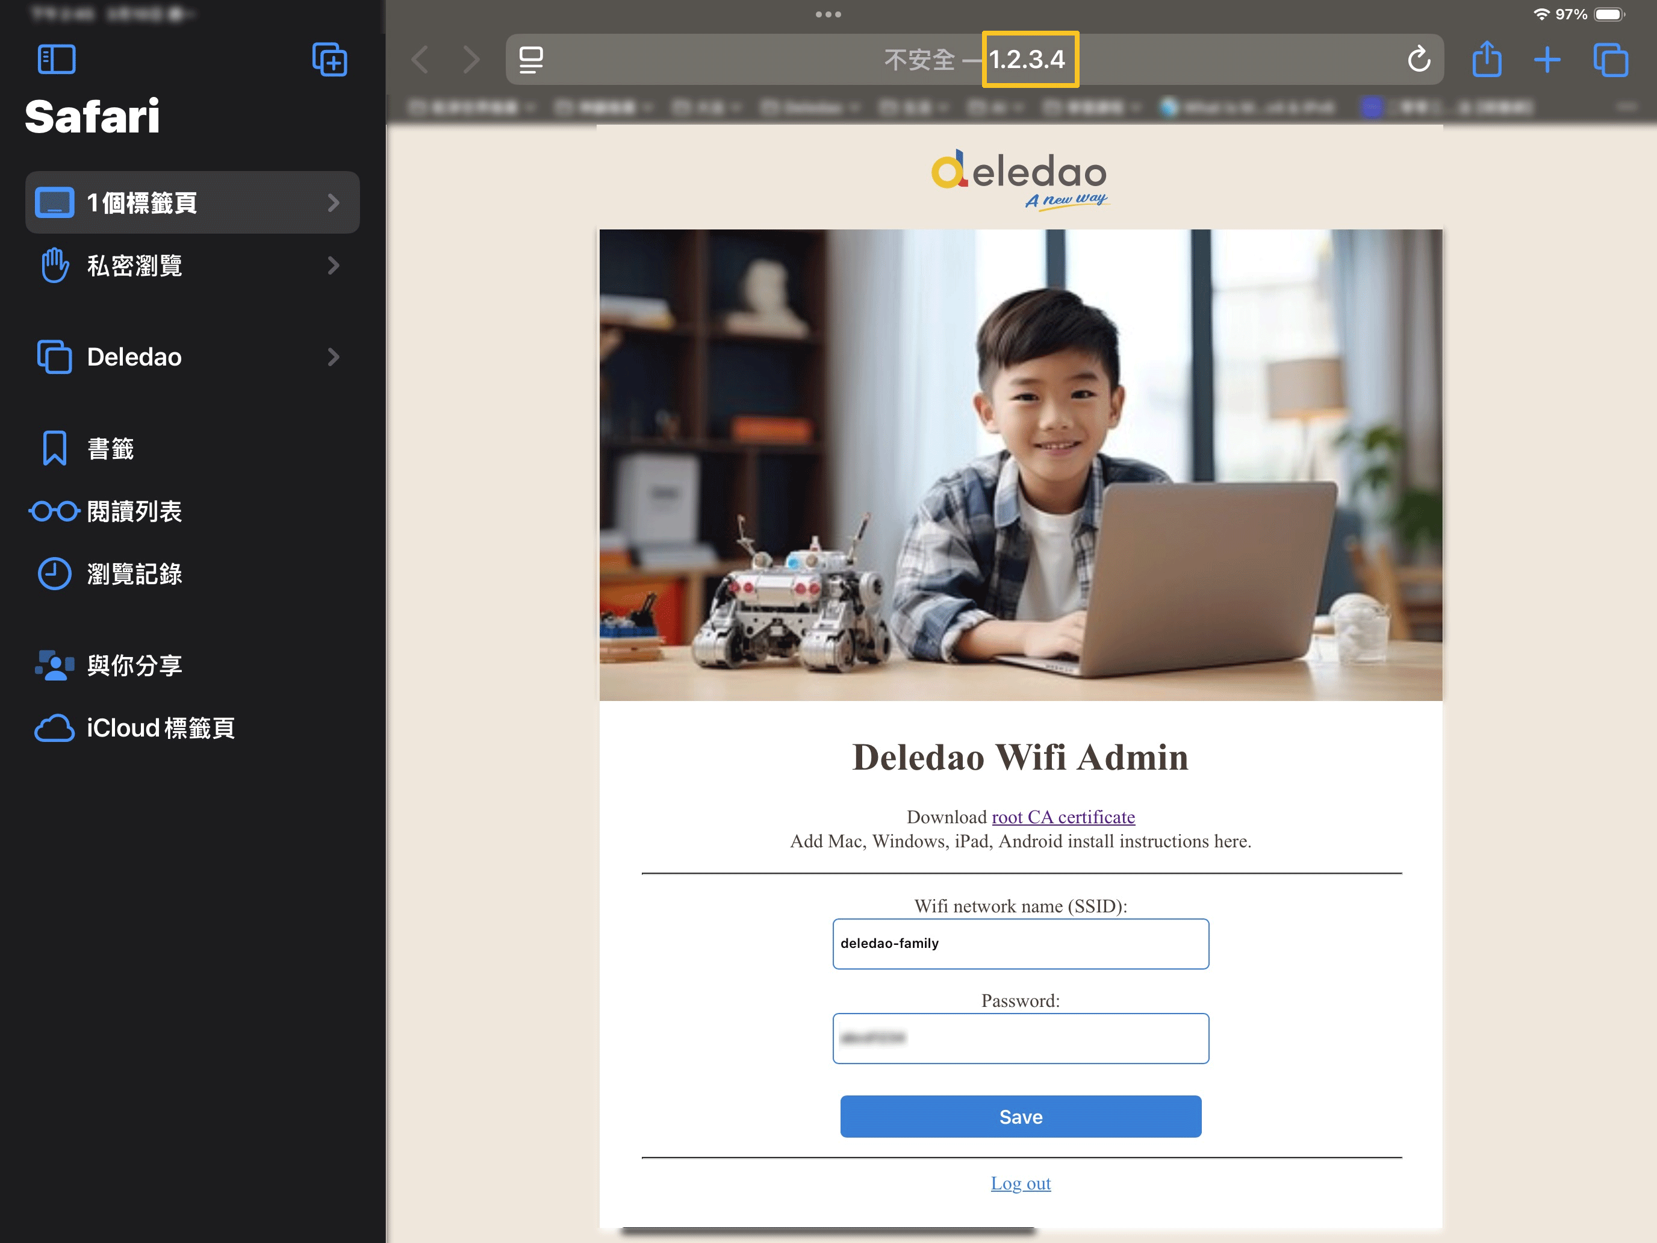This screenshot has height=1243, width=1657.
Task: Create new tab group icon in sidebar
Action: click(x=329, y=59)
